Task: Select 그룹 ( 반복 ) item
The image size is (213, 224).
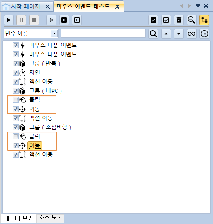Action: (45, 63)
